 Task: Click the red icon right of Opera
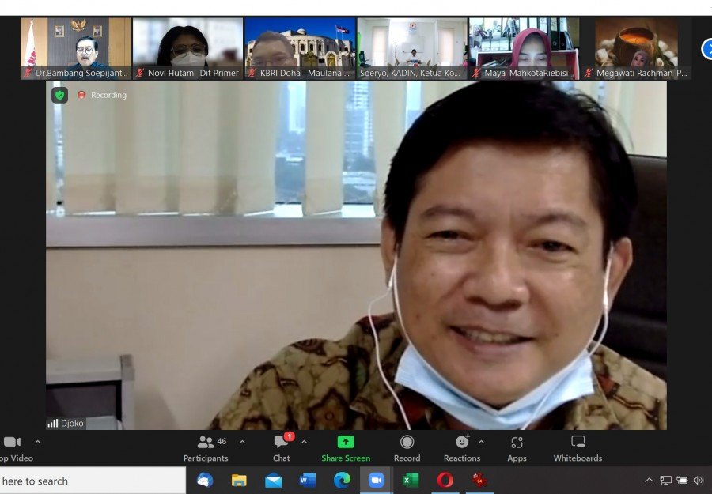(x=479, y=480)
